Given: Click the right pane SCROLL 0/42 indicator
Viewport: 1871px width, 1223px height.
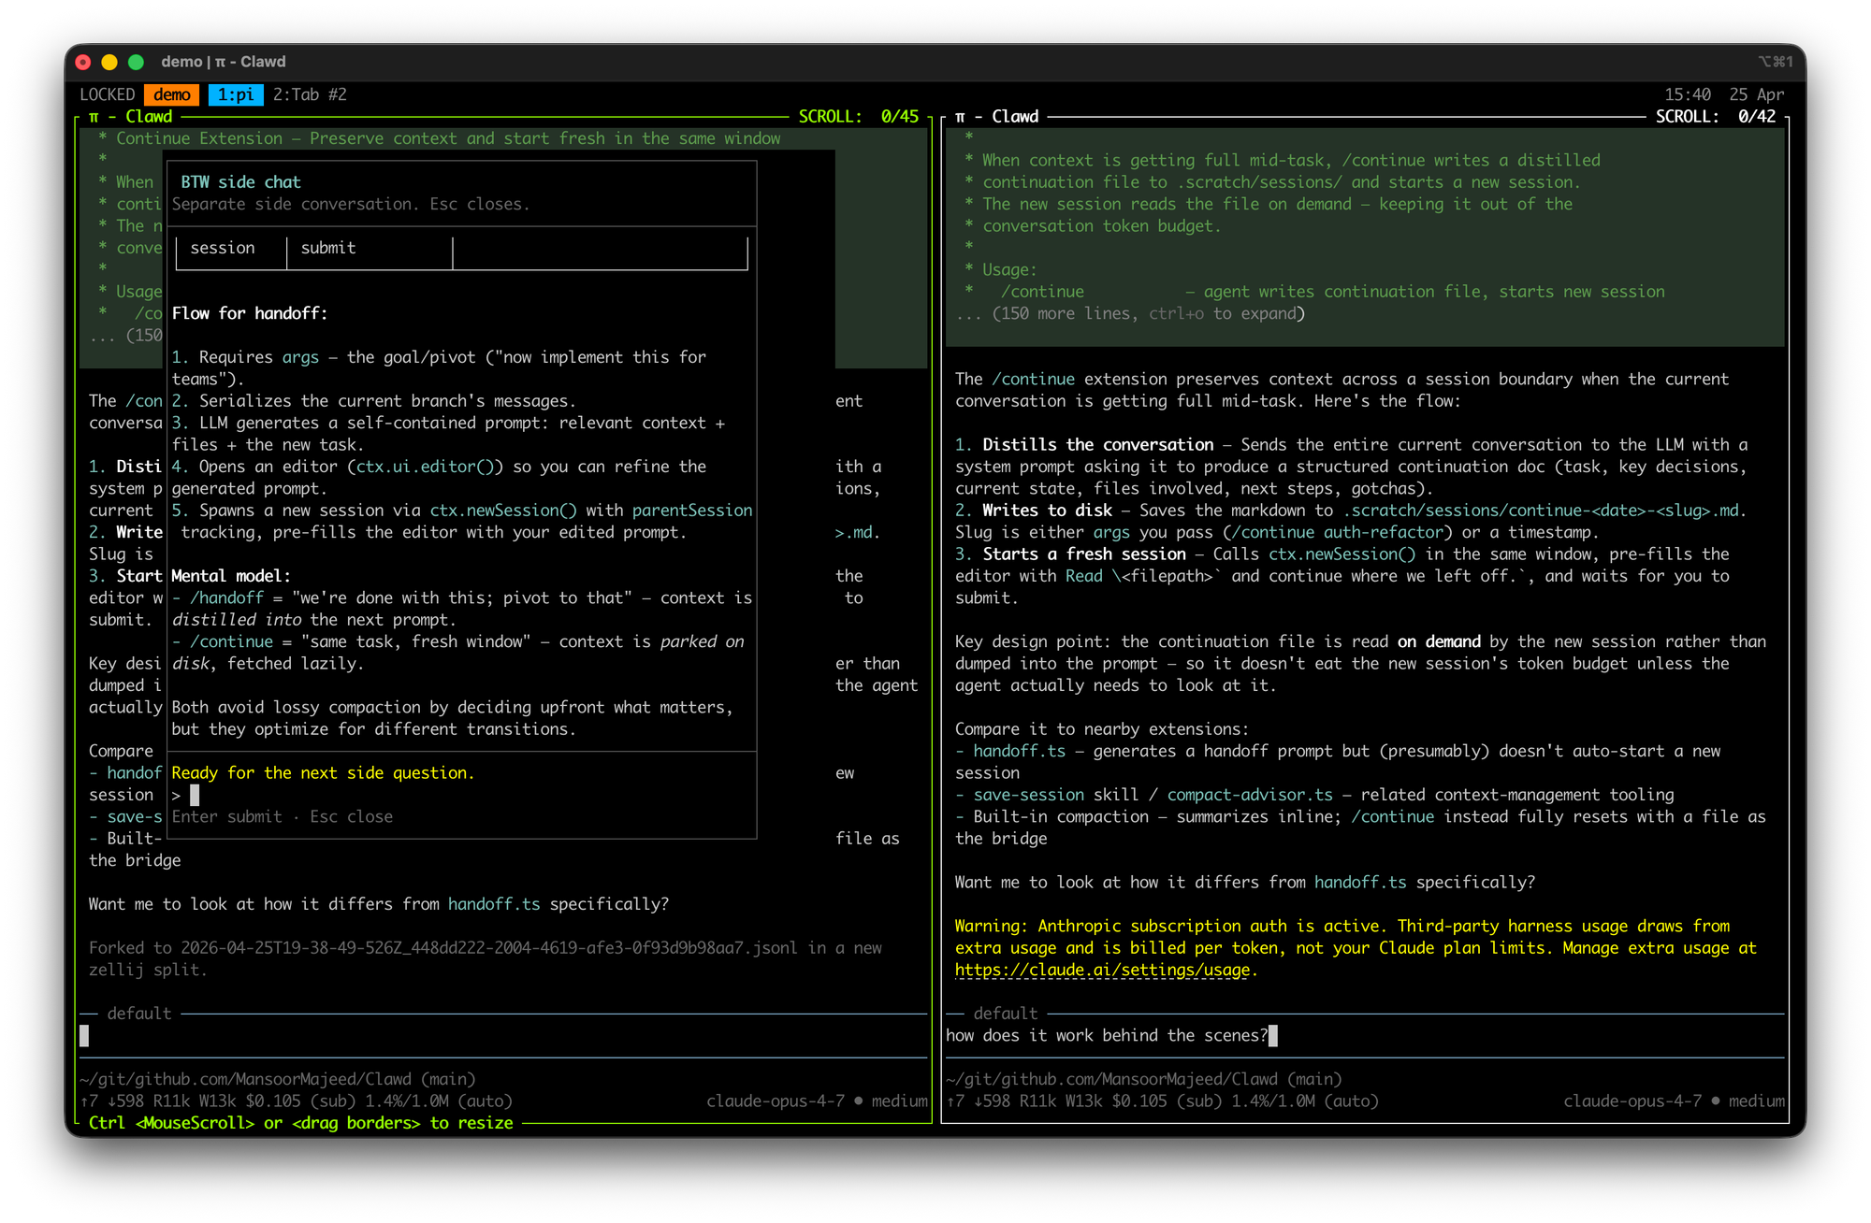Looking at the screenshot, I should [1715, 117].
